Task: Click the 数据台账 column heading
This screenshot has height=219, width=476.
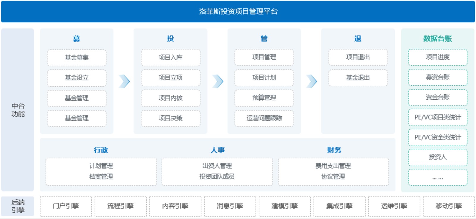Action: pyautogui.click(x=438, y=39)
